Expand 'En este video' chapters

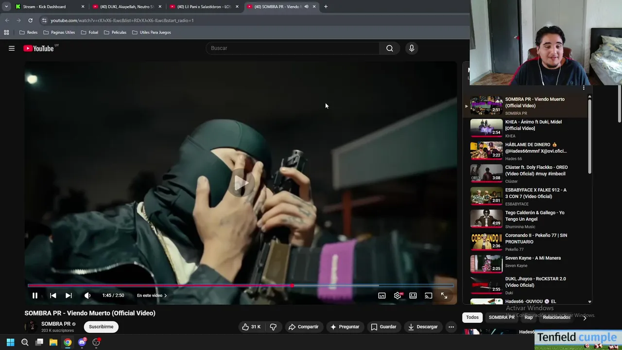pyautogui.click(x=152, y=296)
